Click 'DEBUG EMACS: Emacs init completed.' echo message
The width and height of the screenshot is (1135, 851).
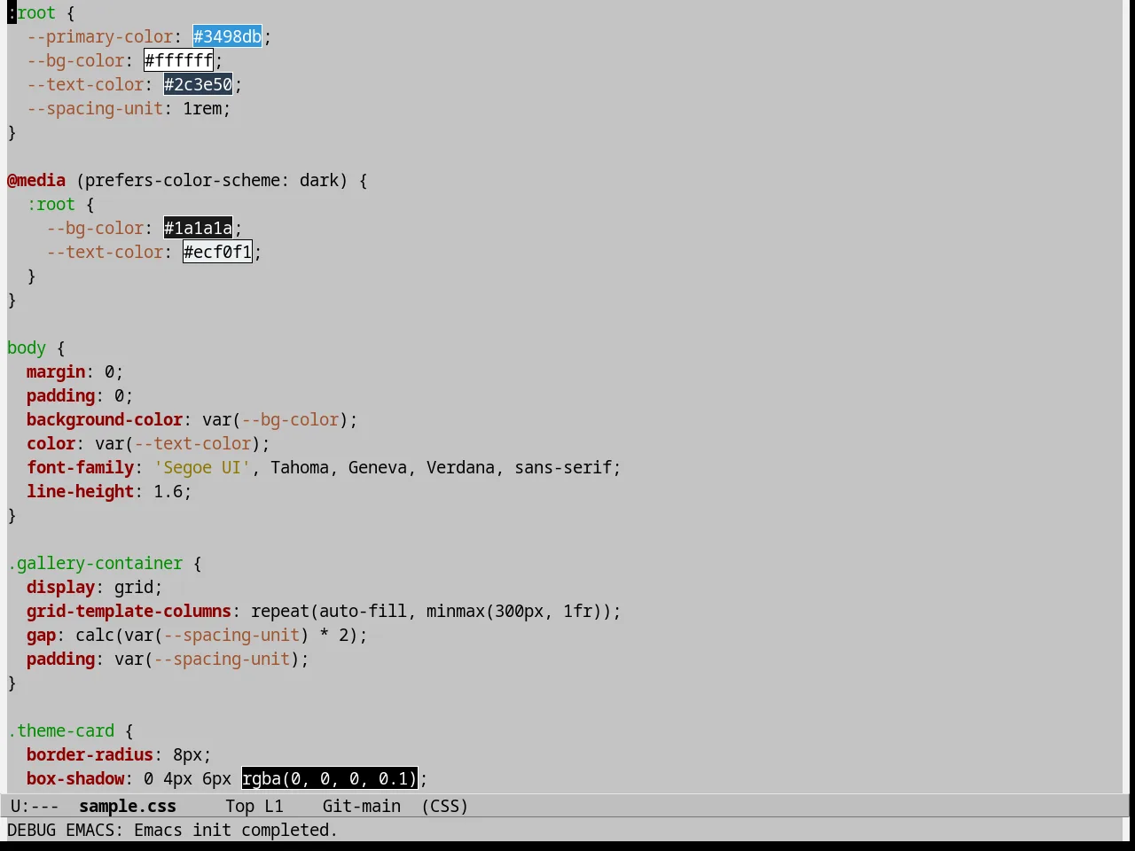point(172,830)
